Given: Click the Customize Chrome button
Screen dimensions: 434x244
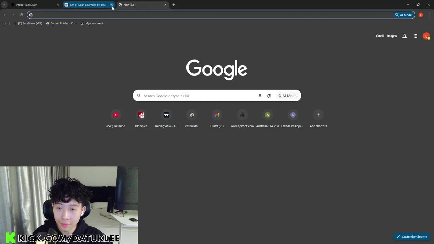Looking at the screenshot, I should tap(412, 237).
